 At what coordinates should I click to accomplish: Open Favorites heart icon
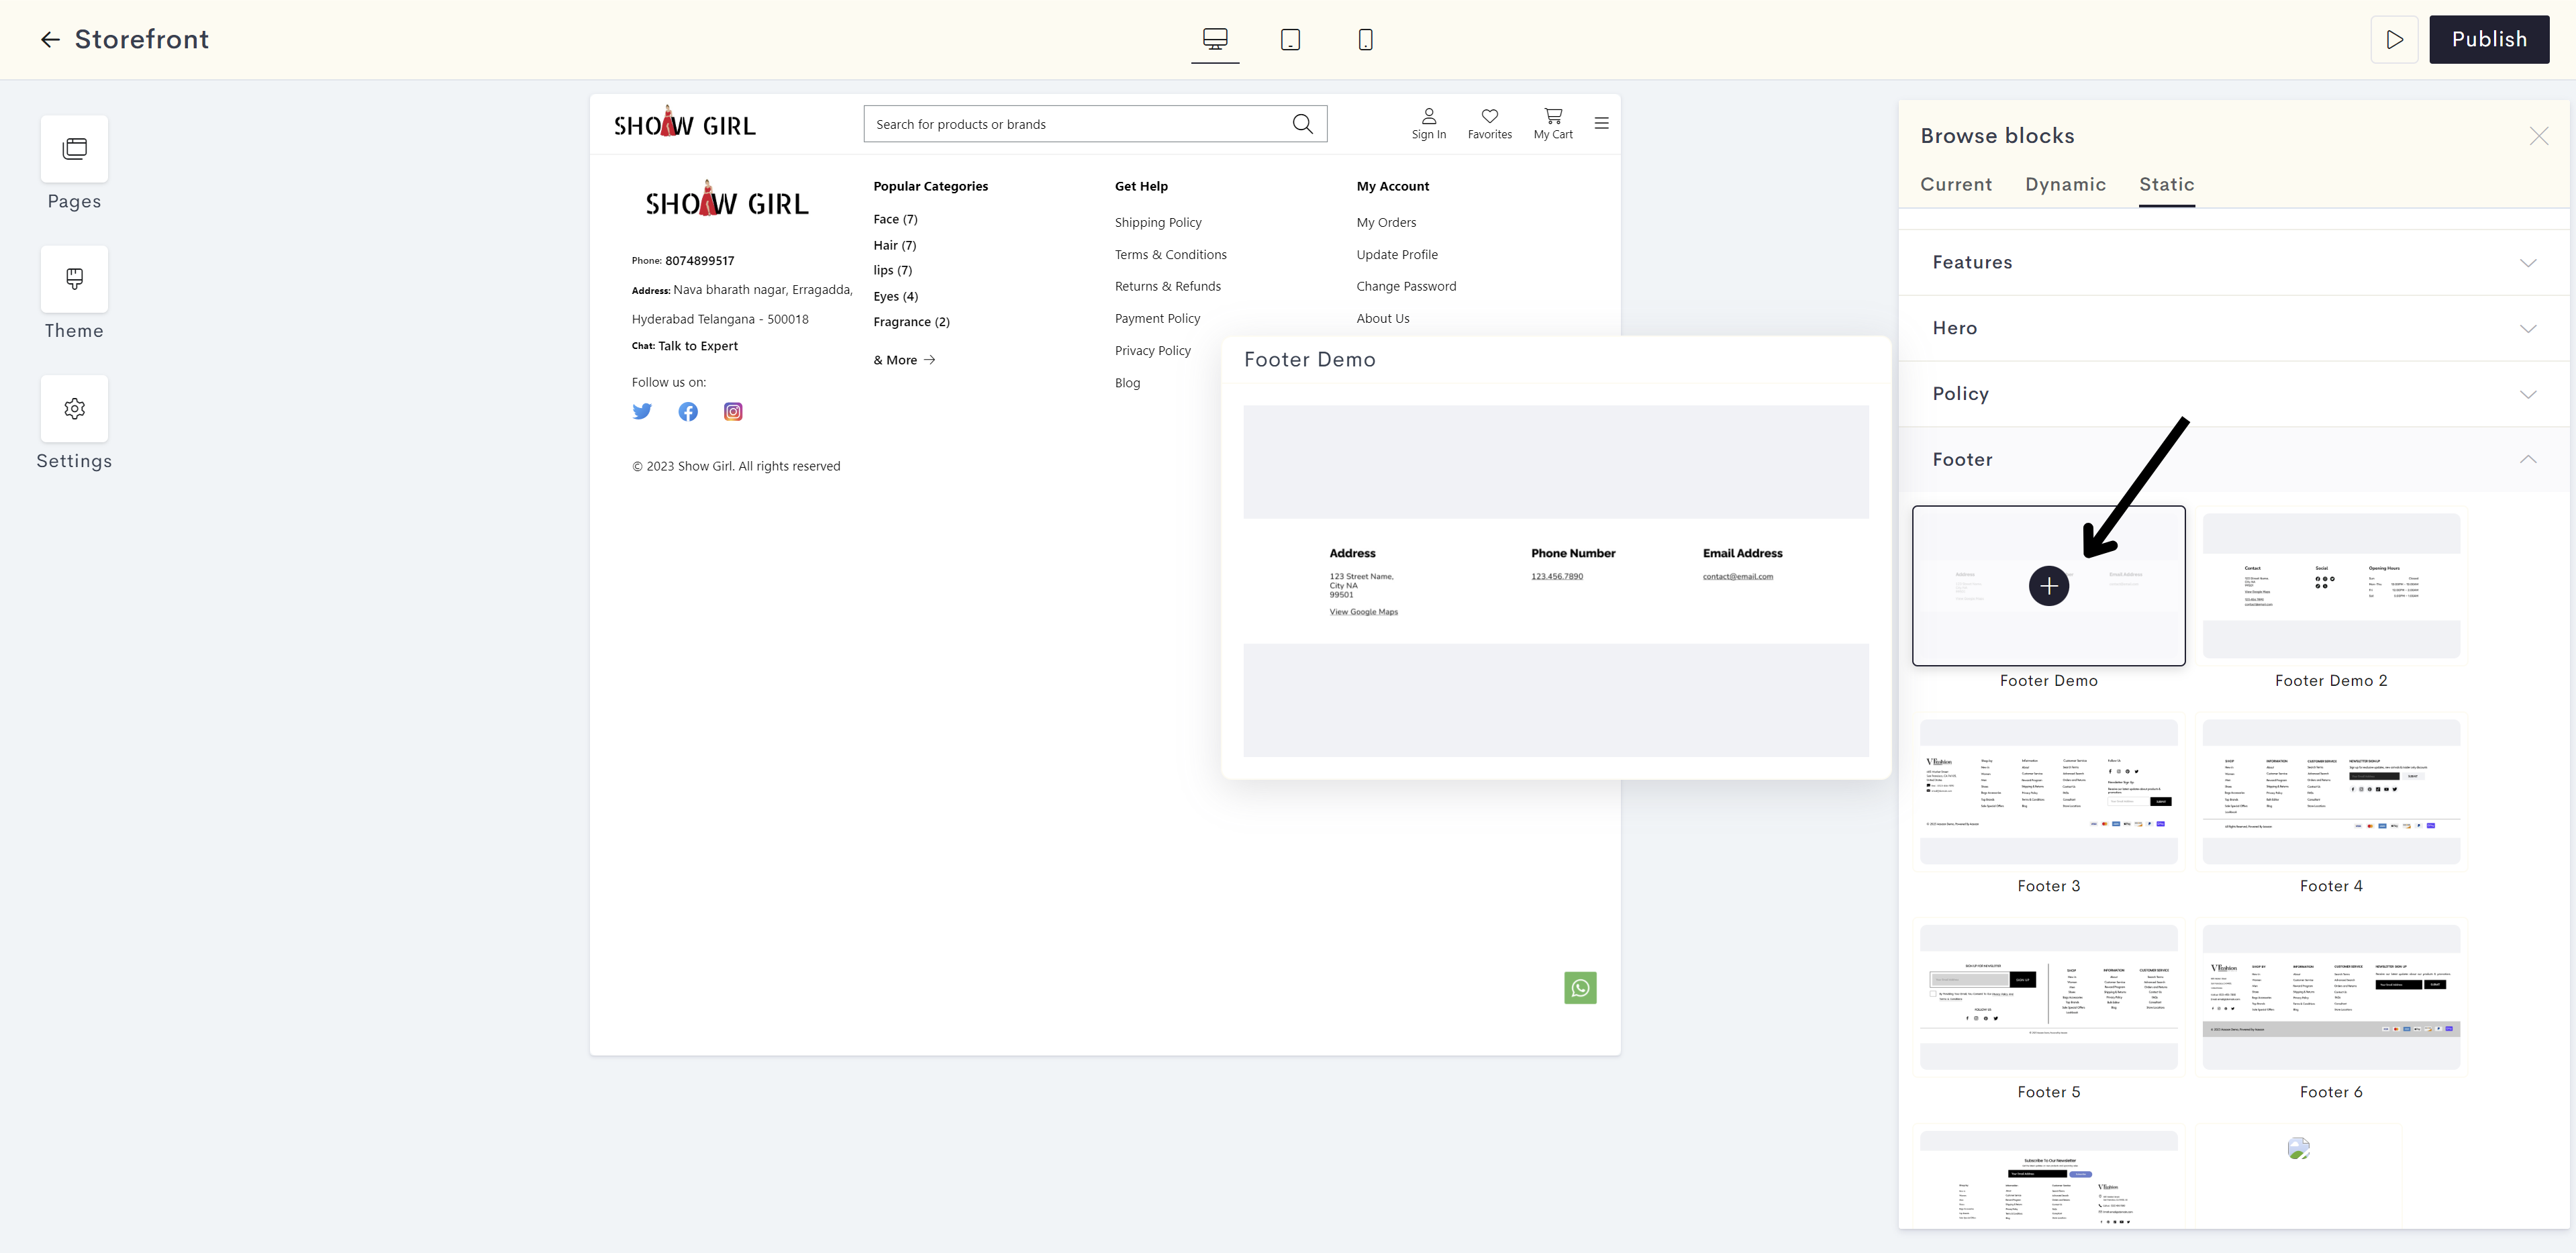(1489, 124)
